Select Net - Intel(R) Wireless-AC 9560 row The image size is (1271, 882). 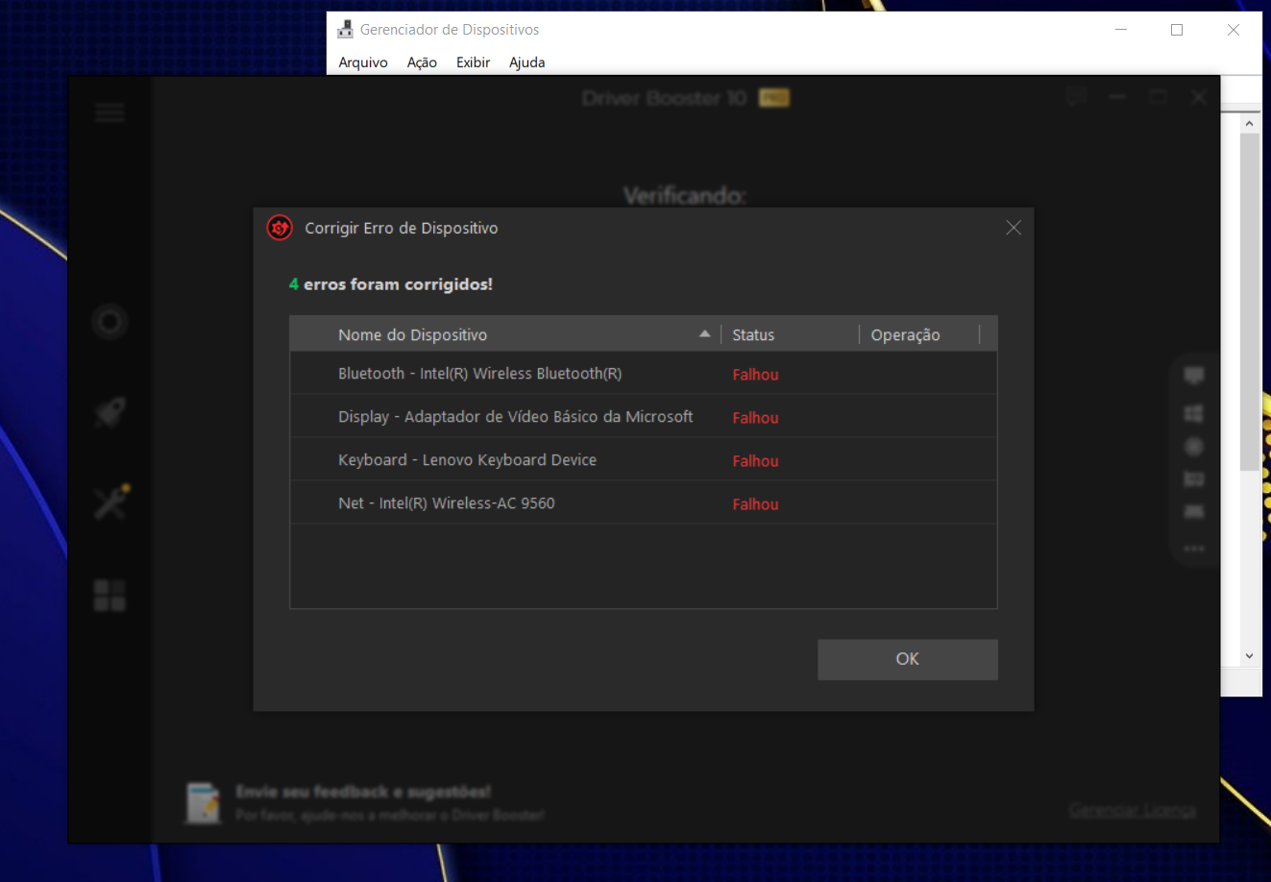tap(644, 502)
